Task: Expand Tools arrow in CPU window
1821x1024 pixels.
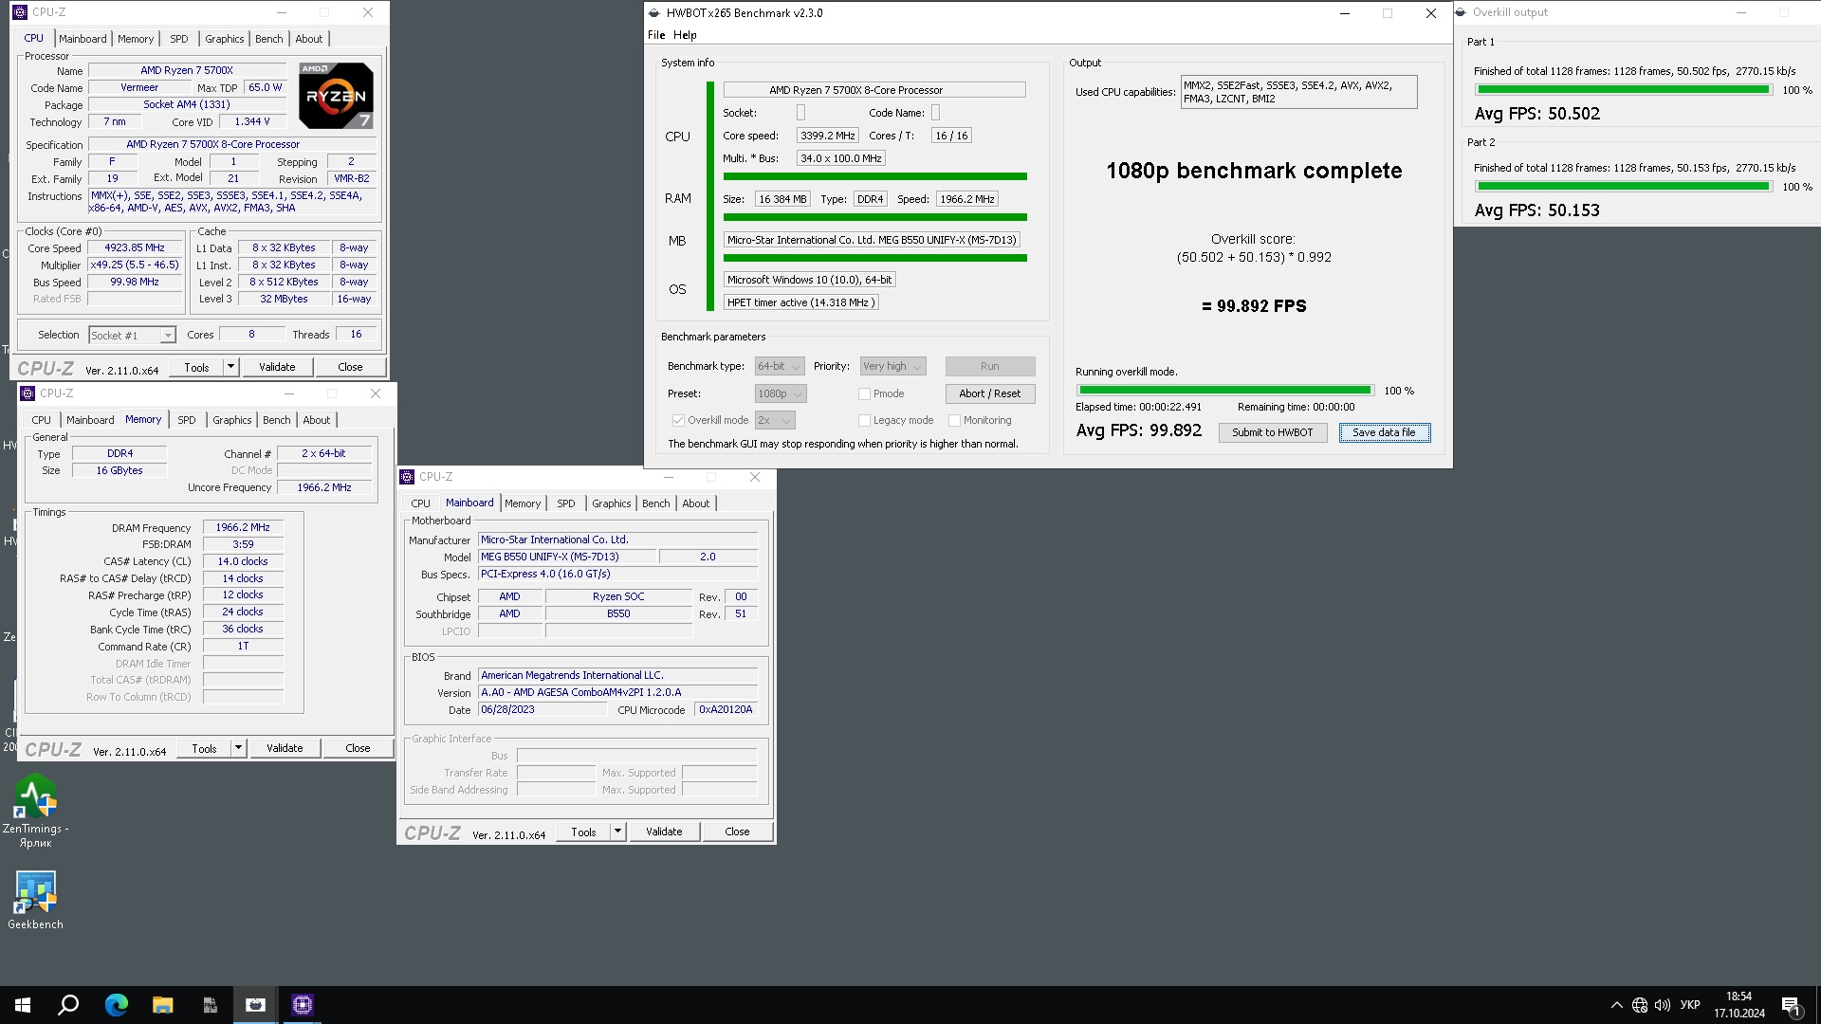Action: [230, 367]
